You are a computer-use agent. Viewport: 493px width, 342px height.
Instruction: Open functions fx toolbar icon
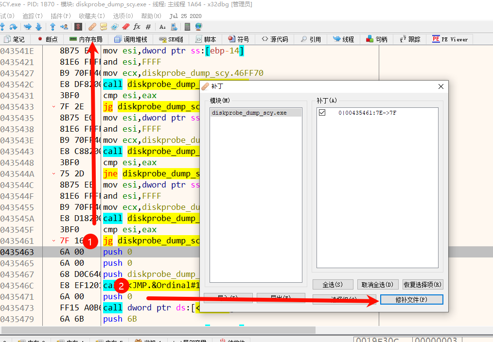(x=137, y=27)
